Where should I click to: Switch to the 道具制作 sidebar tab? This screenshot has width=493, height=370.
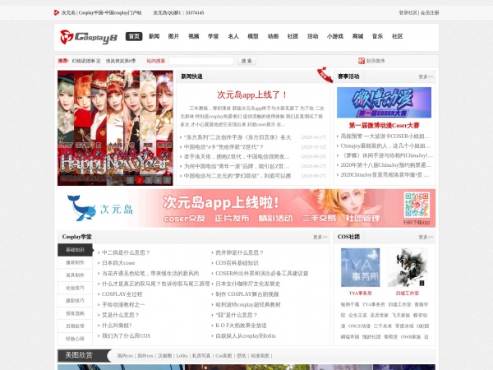[x=75, y=275]
